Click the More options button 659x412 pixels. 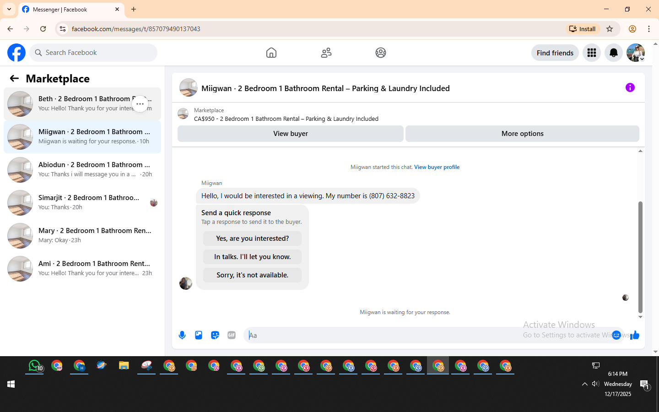tap(522, 134)
